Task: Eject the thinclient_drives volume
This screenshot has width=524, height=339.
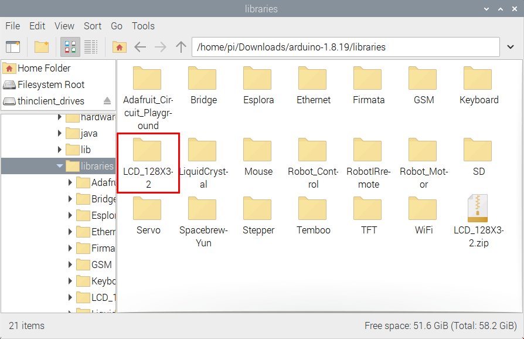Action: [x=107, y=101]
